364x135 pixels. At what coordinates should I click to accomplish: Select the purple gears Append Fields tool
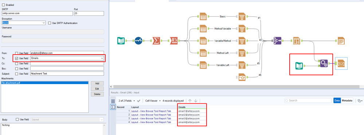tap(324, 63)
